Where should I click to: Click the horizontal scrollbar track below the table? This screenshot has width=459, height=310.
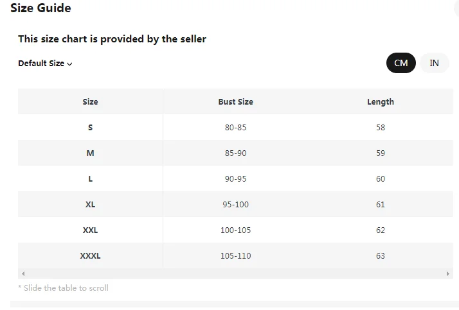[235, 273]
